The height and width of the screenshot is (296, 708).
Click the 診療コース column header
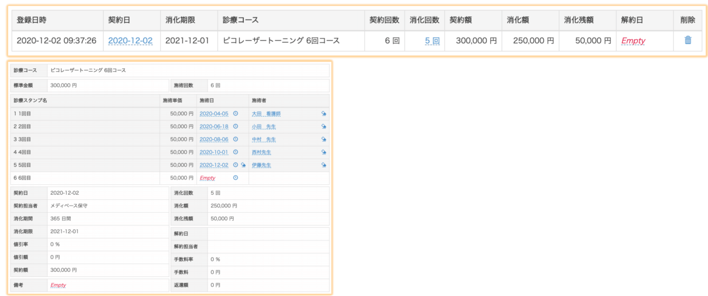[x=240, y=20]
